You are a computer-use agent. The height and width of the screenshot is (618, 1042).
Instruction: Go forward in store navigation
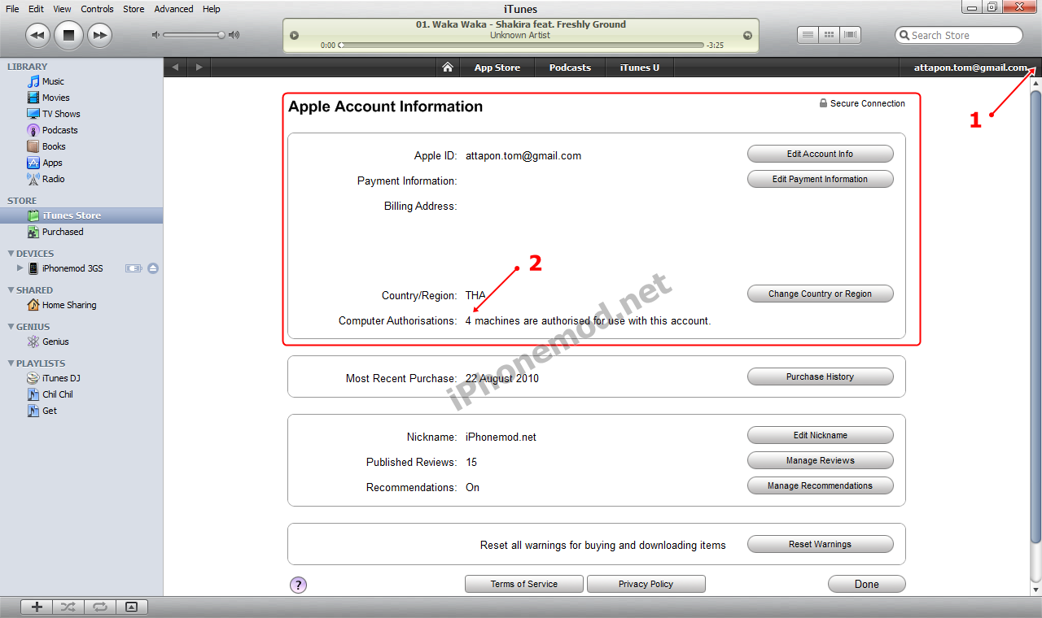pos(198,67)
